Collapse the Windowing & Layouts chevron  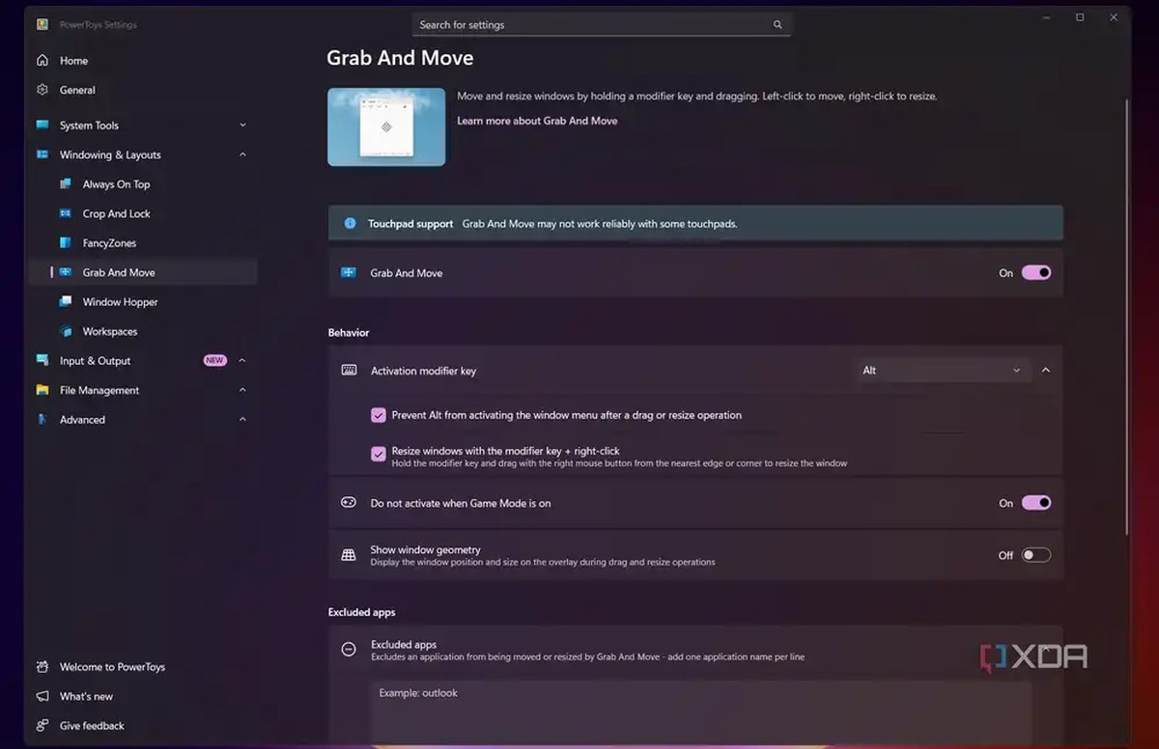(x=242, y=154)
